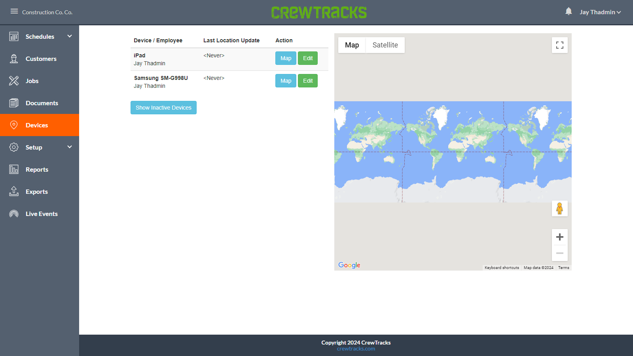
Task: Expand the Setup submenu chevron
Action: [70, 147]
